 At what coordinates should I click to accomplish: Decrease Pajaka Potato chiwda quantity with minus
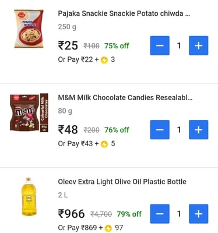click(160, 45)
